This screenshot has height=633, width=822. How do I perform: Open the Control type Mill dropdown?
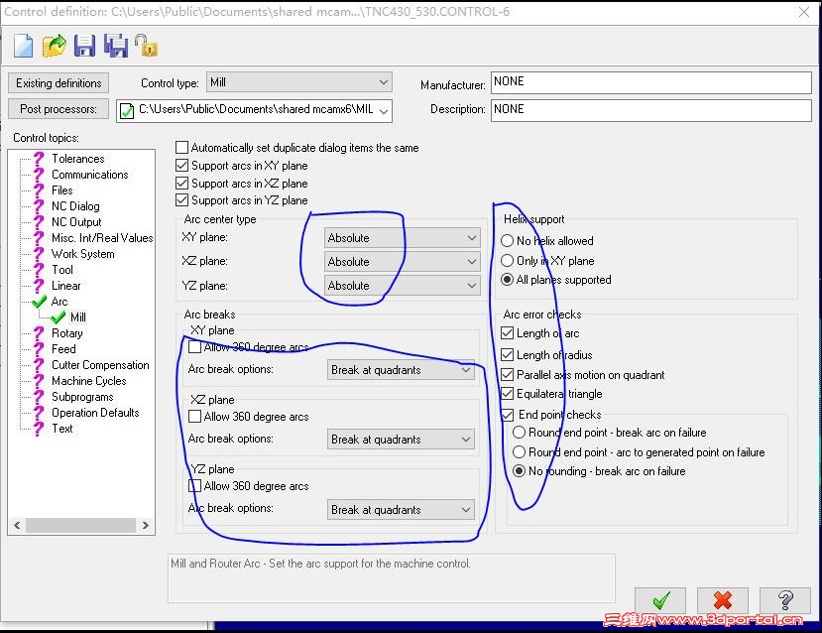[x=299, y=81]
